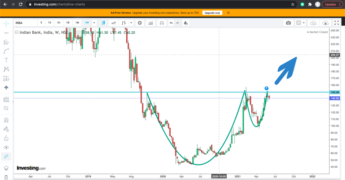Open the XABCD pattern tool
345x180 pixels.
6,69
